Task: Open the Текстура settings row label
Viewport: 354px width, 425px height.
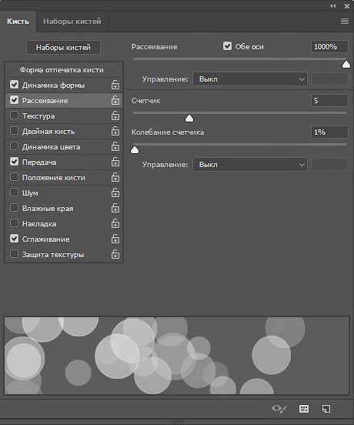Action: [x=38, y=116]
